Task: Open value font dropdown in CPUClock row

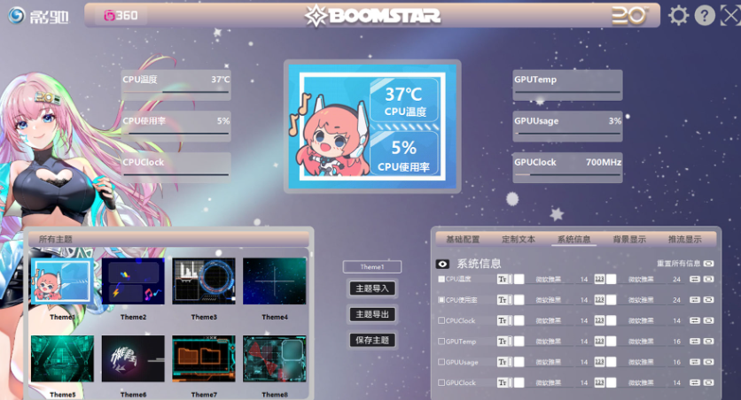Action: tap(641, 320)
